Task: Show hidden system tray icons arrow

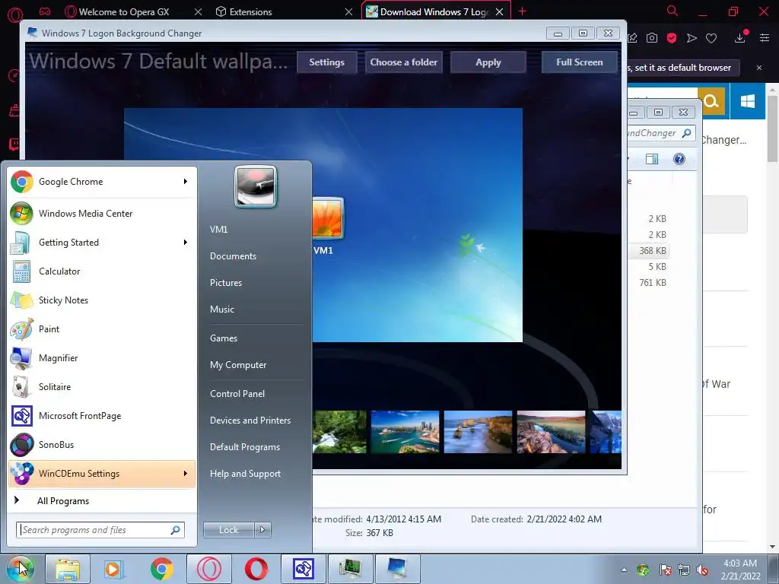Action: coord(624,570)
